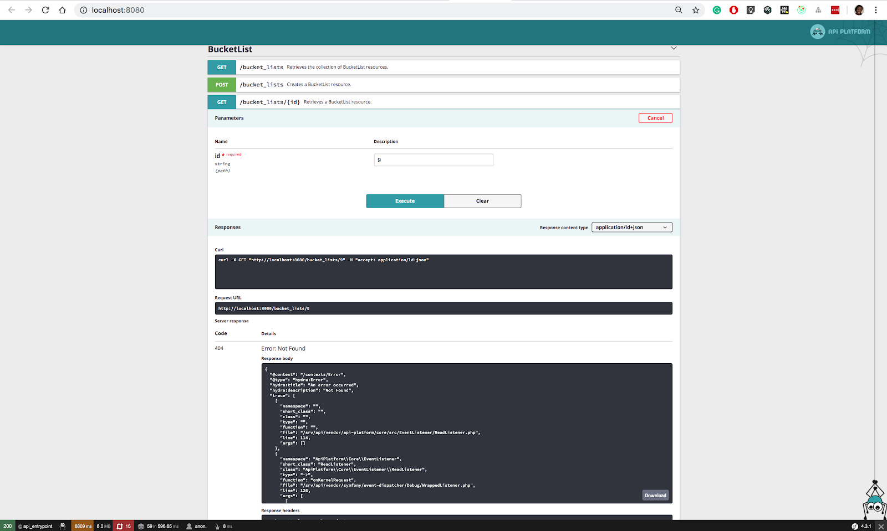The height and width of the screenshot is (531, 887).
Task: Click the browser forward arrow
Action: (x=29, y=10)
